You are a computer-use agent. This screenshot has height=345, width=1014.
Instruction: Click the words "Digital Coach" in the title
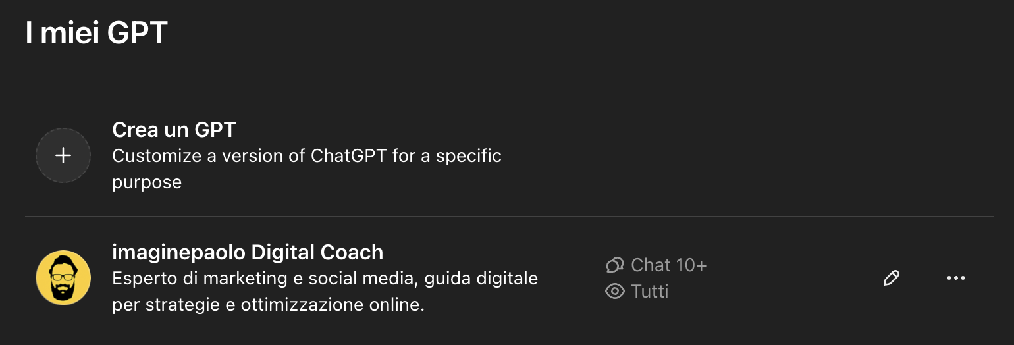click(x=317, y=252)
